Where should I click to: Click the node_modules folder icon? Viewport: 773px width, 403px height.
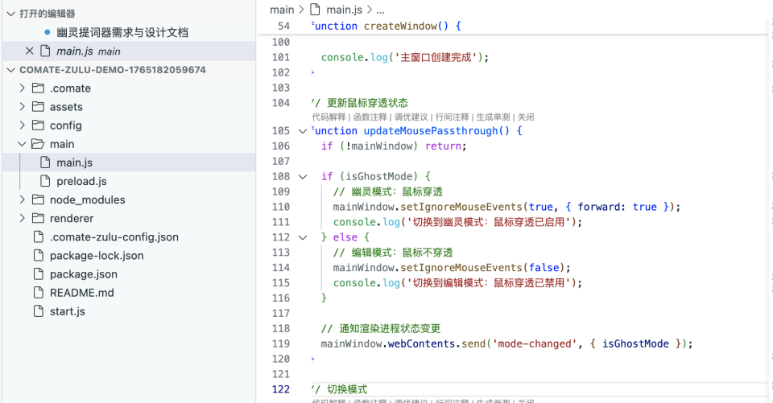click(38, 199)
